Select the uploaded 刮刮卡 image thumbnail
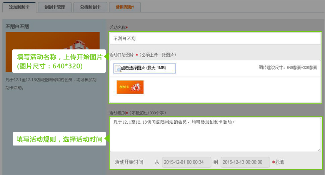This screenshot has height=175, width=325. point(130,87)
